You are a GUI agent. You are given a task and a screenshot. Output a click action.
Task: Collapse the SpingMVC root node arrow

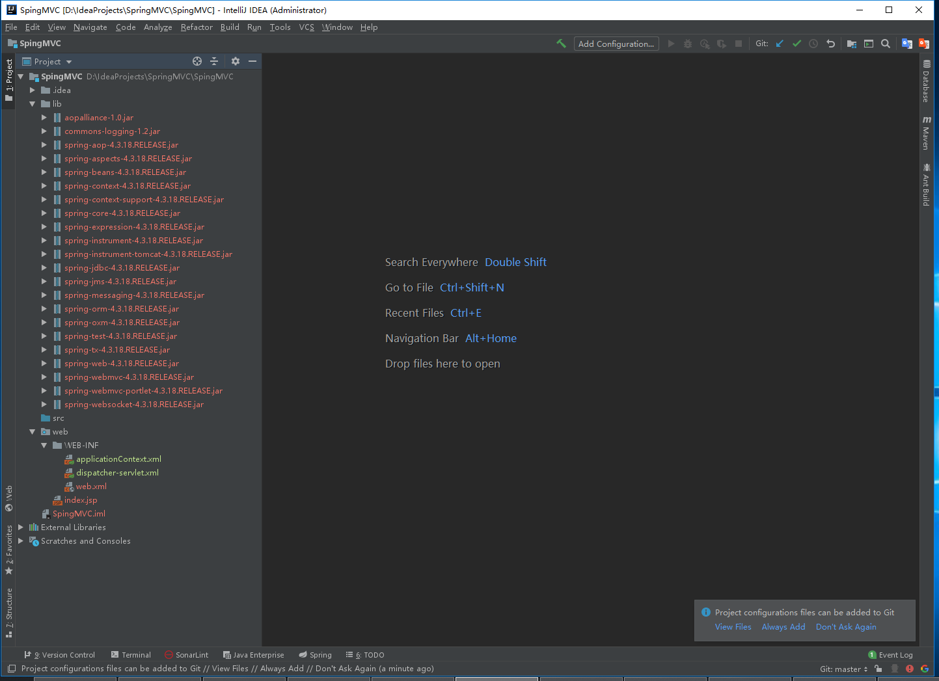(x=21, y=77)
